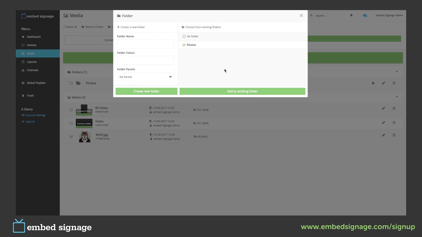Image resolution: width=422 pixels, height=237 pixels.
Task: Open the Folder Parent dropdown
Action: [x=145, y=77]
